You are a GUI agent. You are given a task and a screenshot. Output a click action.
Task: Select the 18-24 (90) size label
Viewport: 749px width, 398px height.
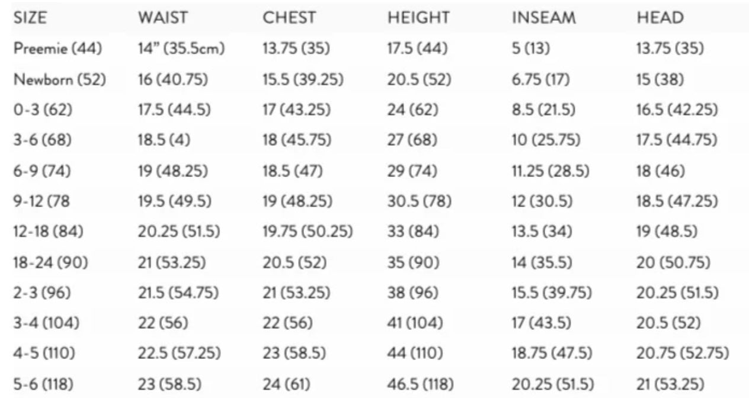pos(50,262)
